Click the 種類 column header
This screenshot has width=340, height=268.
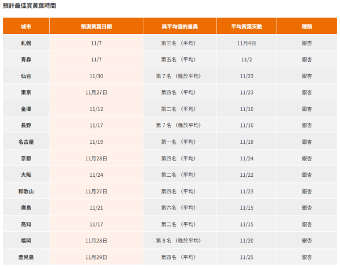coord(306,27)
